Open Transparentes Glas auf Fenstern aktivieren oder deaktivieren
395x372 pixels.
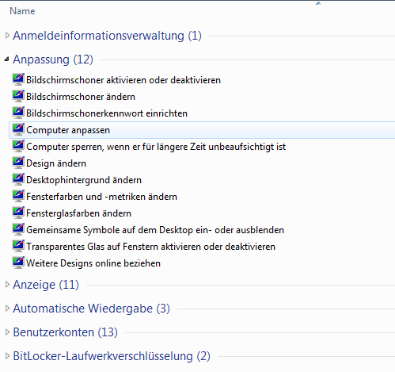coord(150,247)
